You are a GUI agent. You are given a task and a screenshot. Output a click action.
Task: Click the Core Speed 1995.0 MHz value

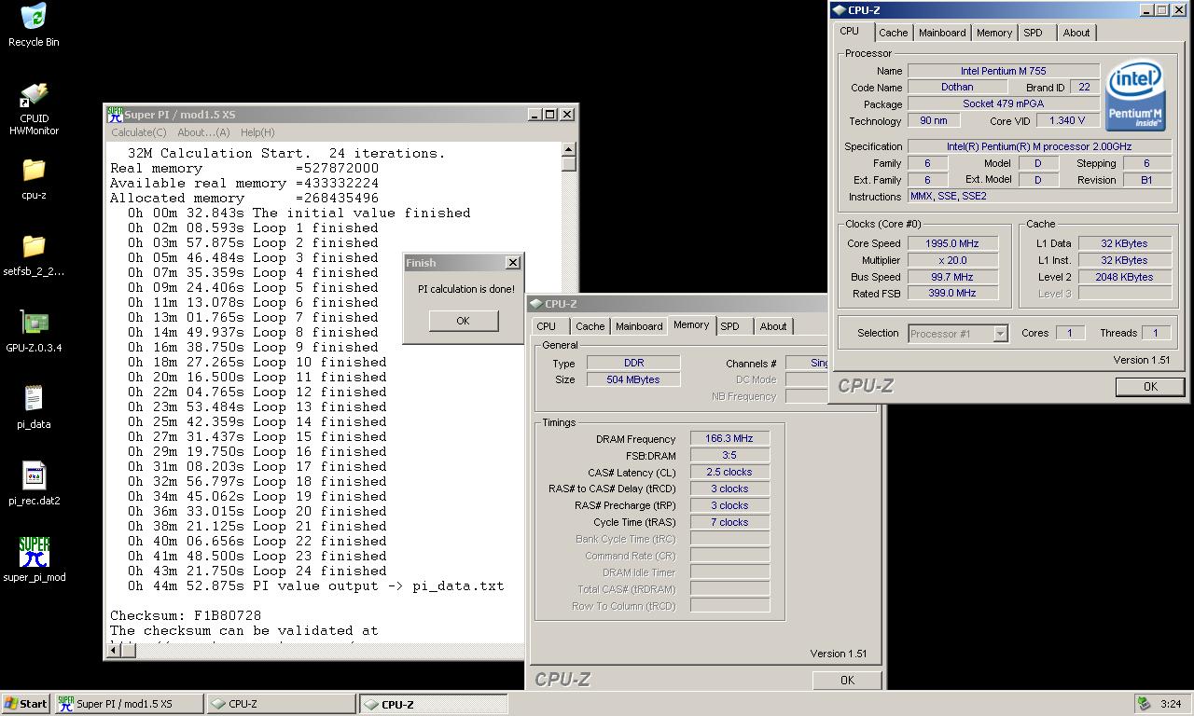click(951, 243)
